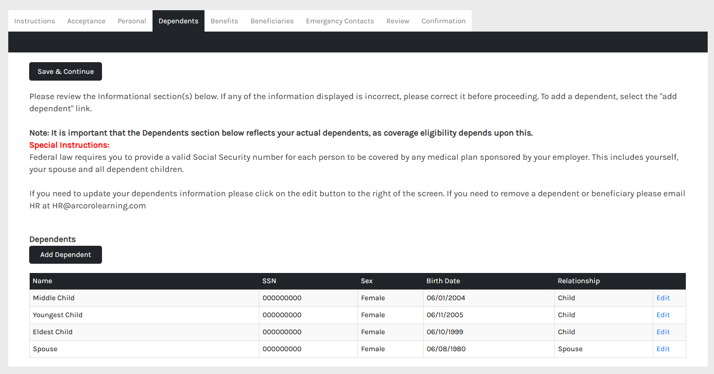The width and height of the screenshot is (714, 374).
Task: Edit the Eldest Child dependent
Action: point(663,332)
